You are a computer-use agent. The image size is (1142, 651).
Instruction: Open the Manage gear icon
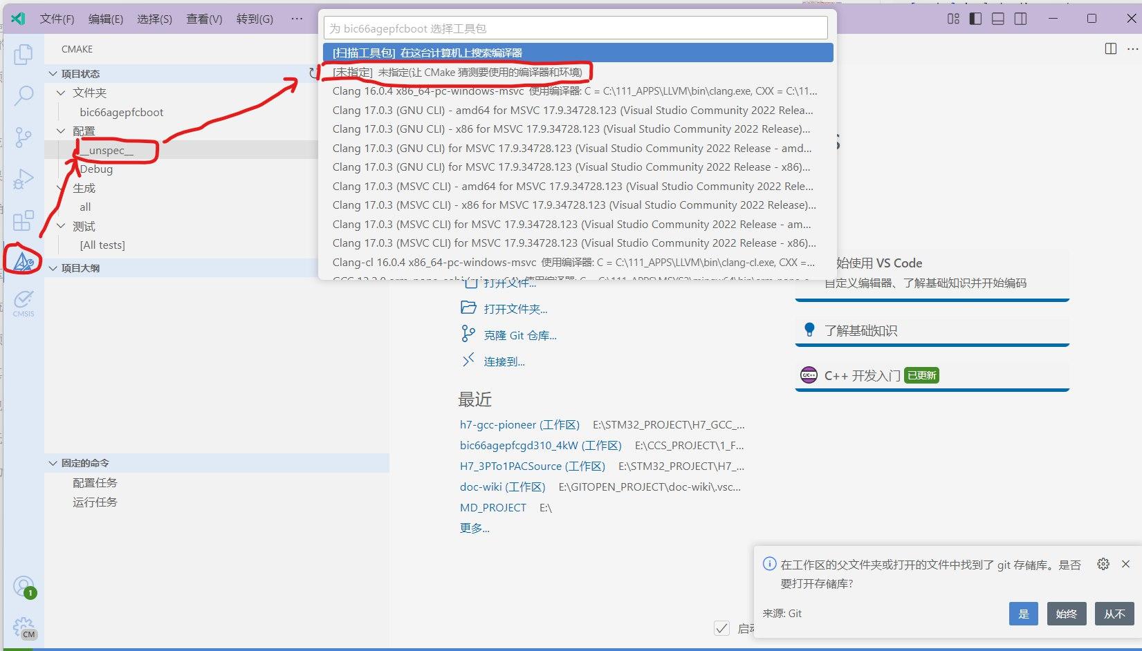pos(24,628)
